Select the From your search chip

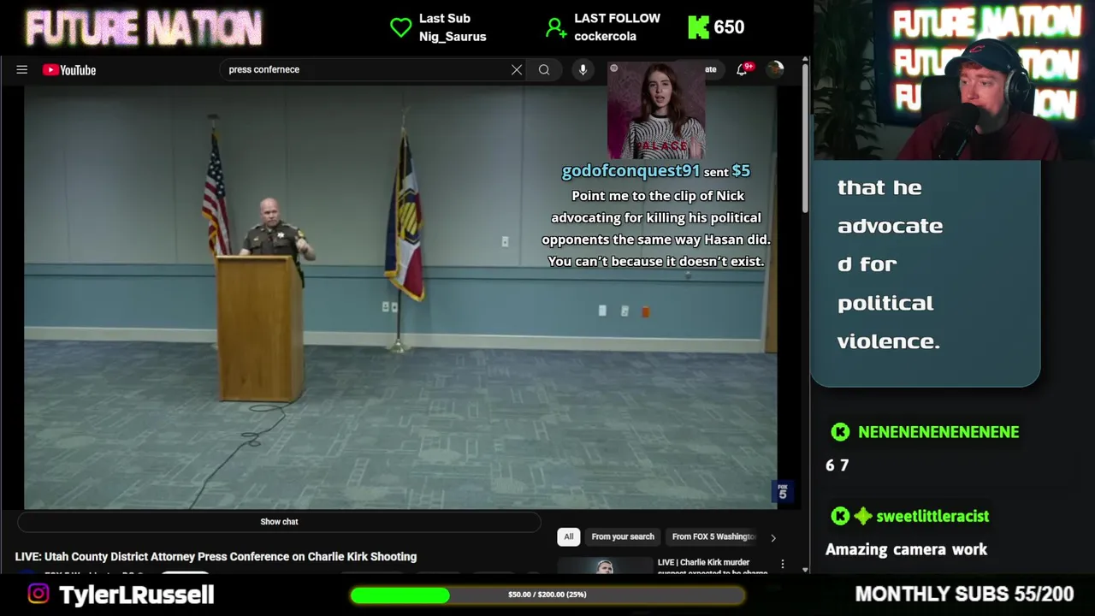[x=623, y=536]
